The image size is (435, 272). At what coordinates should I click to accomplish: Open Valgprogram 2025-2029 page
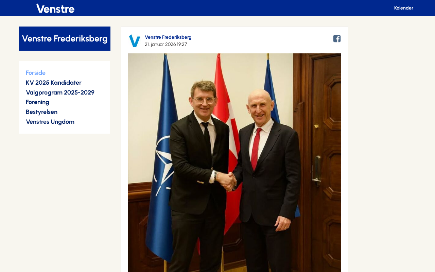60,92
